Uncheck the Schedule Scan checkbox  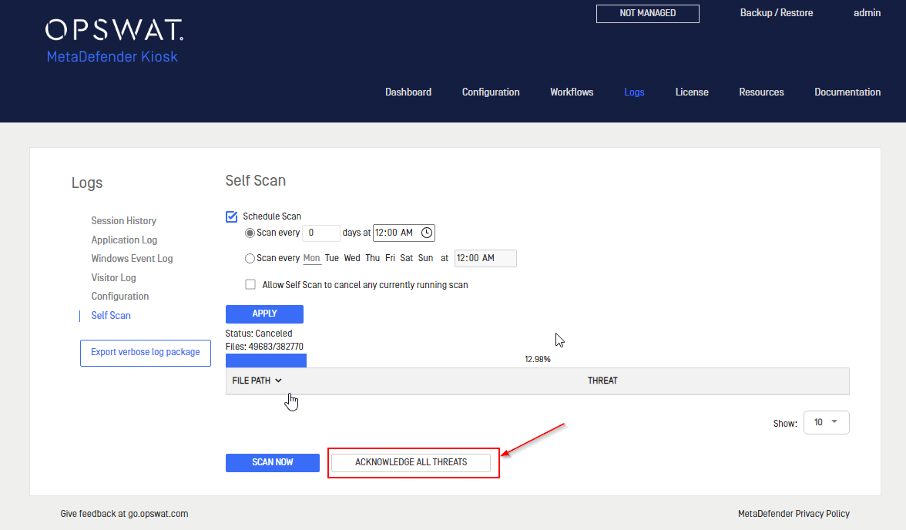(x=232, y=216)
